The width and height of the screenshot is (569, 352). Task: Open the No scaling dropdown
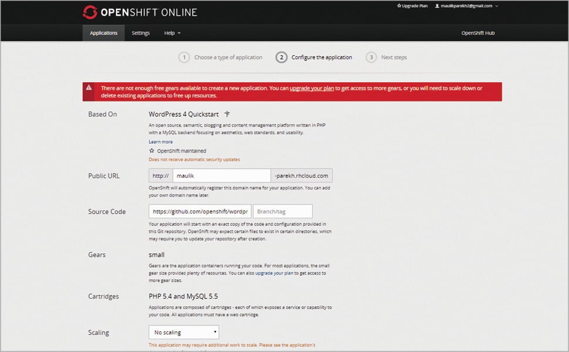184,333
